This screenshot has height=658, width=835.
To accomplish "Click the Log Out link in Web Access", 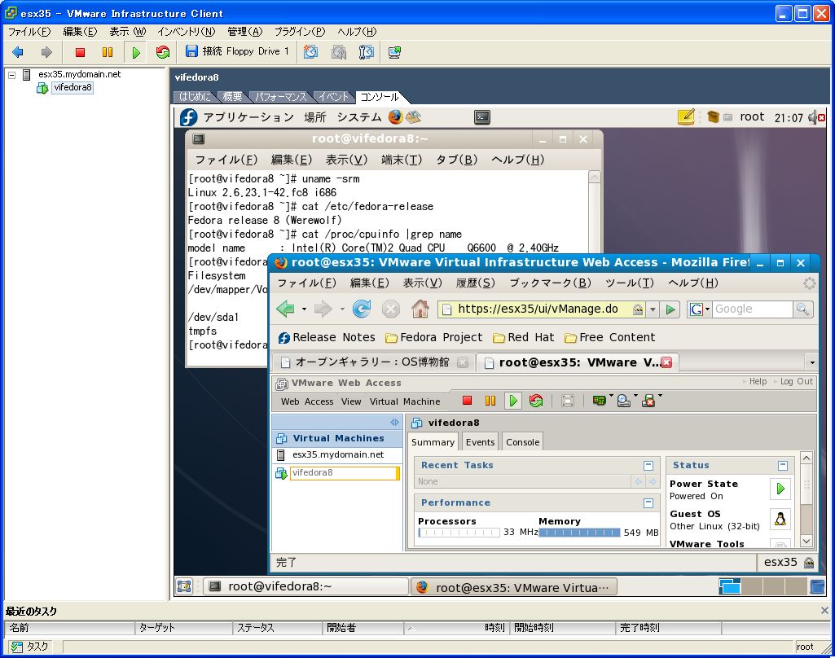I will (x=796, y=382).
